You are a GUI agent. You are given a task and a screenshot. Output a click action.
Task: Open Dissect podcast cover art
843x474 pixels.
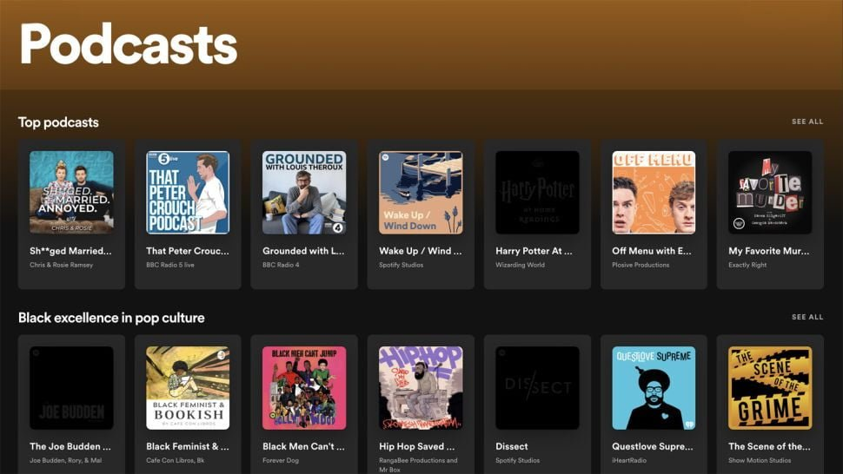tap(537, 387)
